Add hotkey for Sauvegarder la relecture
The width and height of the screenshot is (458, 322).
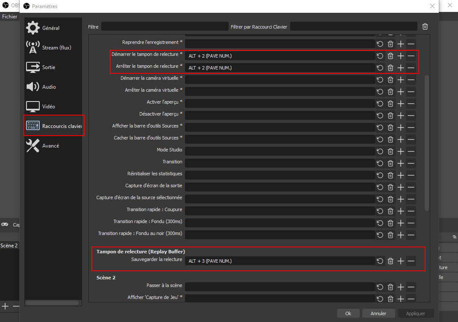tap(401, 261)
